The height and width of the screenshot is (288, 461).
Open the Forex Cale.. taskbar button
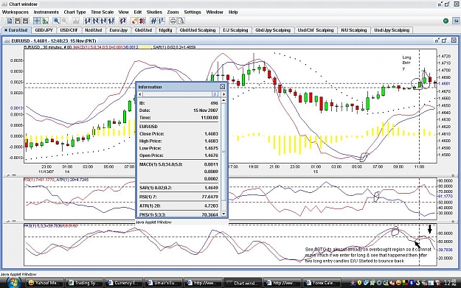click(322, 283)
